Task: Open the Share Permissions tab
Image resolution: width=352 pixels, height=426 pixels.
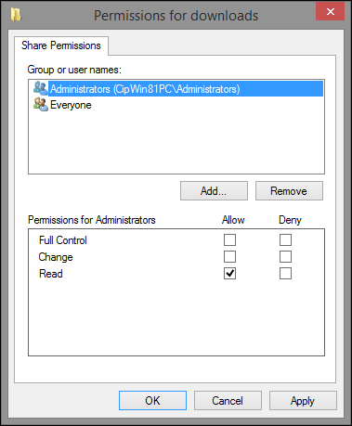Action: 61,45
